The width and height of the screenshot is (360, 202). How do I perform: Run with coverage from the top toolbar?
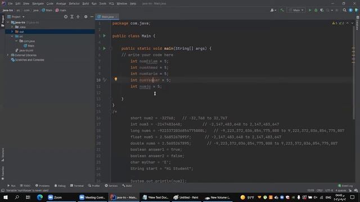(x=322, y=10)
